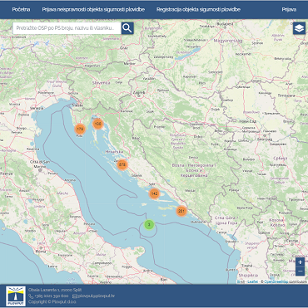
Task: Open the map layers control
Action: pyautogui.click(x=299, y=28)
